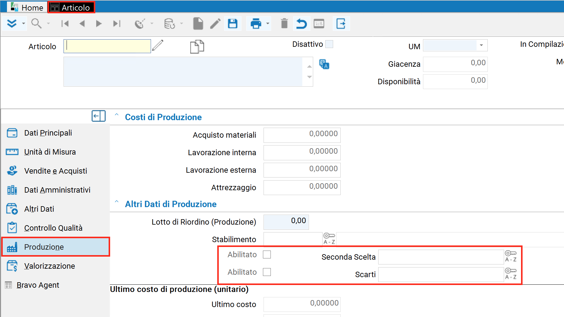Image resolution: width=564 pixels, height=317 pixels.
Task: Select the Articolo tab
Action: click(x=71, y=8)
